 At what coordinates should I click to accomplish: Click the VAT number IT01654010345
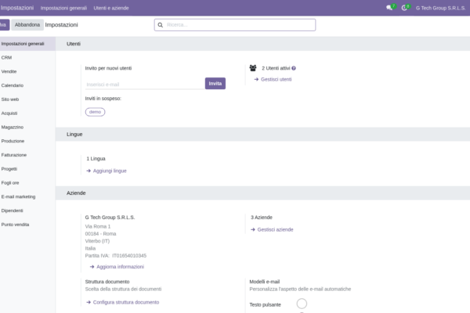pyautogui.click(x=129, y=256)
